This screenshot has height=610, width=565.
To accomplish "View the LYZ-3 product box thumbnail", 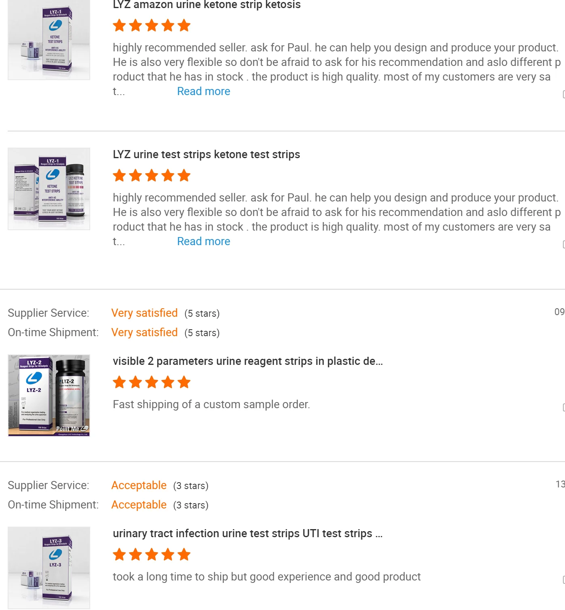I will 49,566.
